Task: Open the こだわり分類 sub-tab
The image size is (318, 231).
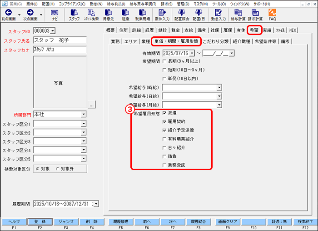Action: [215, 41]
